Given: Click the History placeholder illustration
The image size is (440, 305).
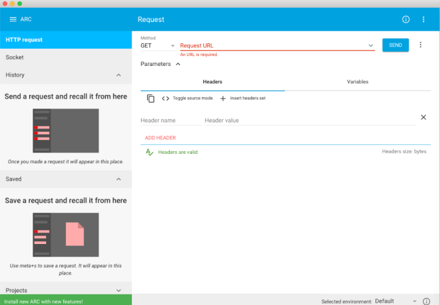Looking at the screenshot, I should click(65, 131).
